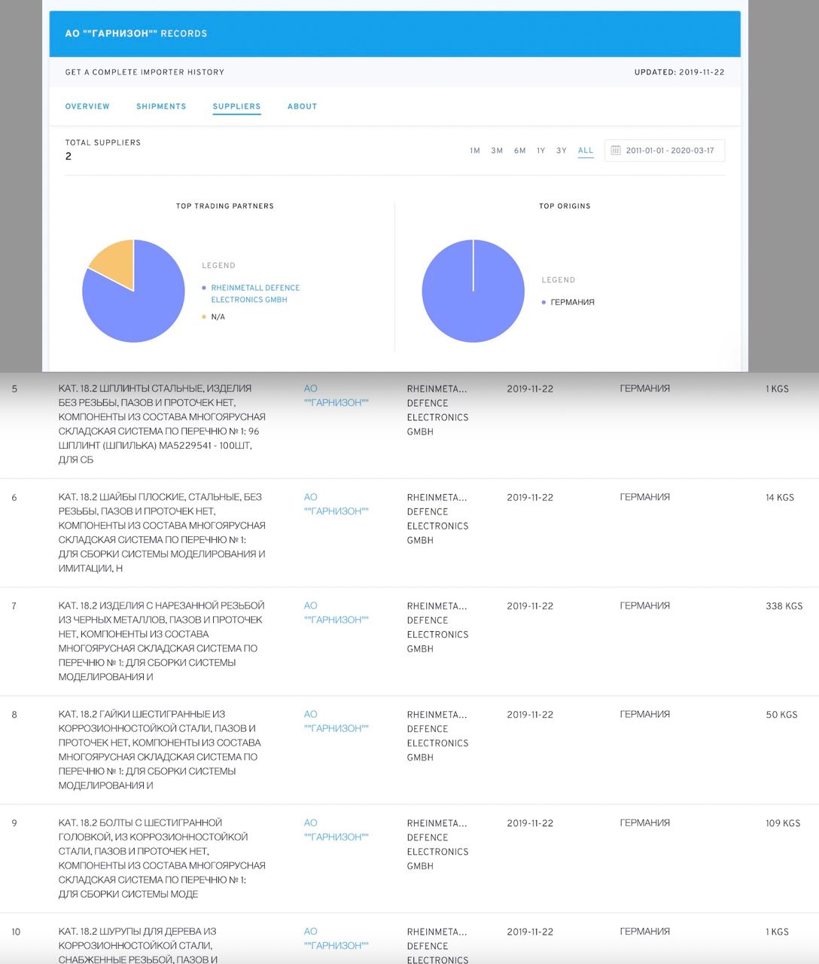The width and height of the screenshot is (819, 964).
Task: Select the ALL time range filter
Action: click(x=586, y=151)
